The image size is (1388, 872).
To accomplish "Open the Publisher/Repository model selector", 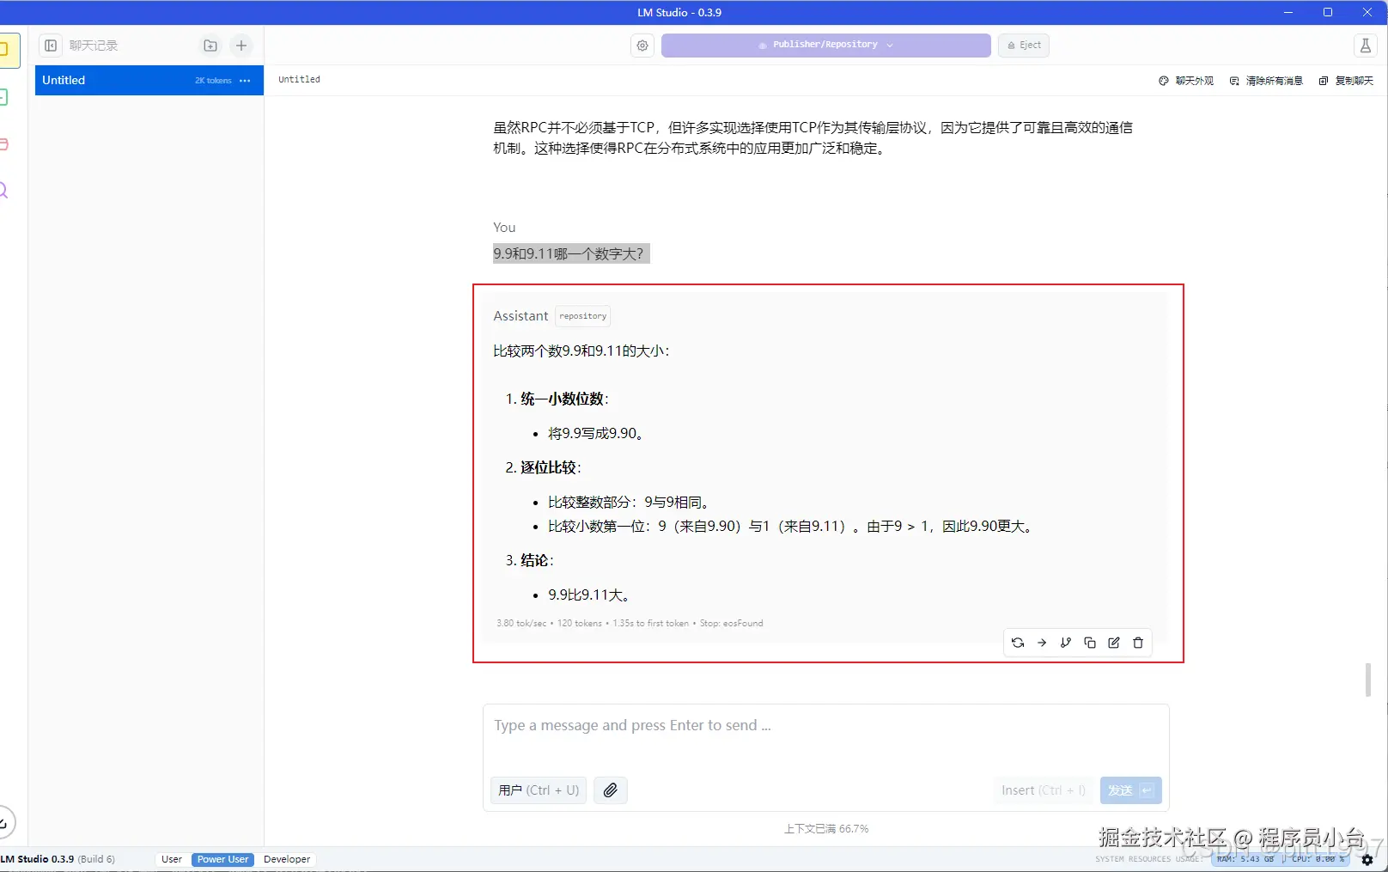I will pyautogui.click(x=825, y=45).
